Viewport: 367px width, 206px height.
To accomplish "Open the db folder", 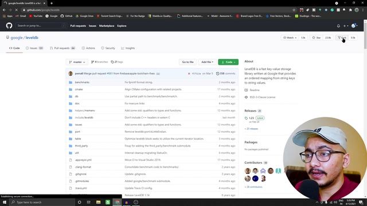I will [x=76, y=96].
